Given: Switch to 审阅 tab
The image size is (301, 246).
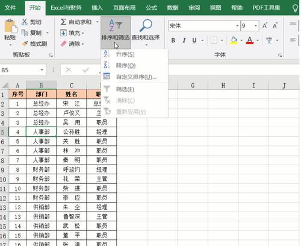Looking at the screenshot, I should (x=194, y=8).
